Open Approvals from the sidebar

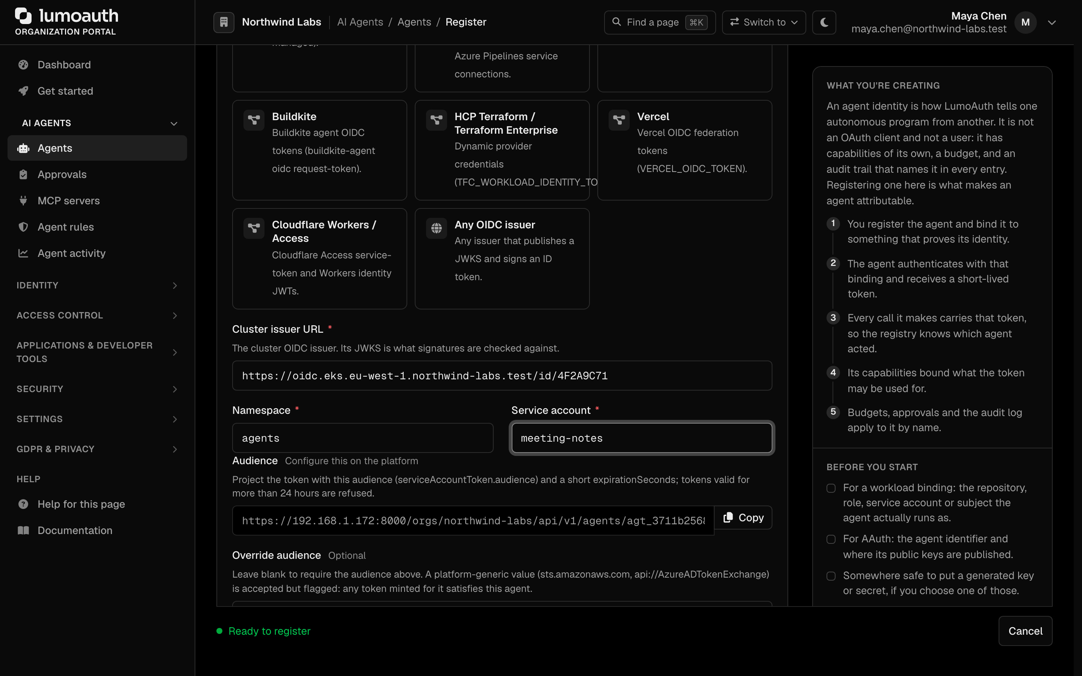pyautogui.click(x=97, y=174)
